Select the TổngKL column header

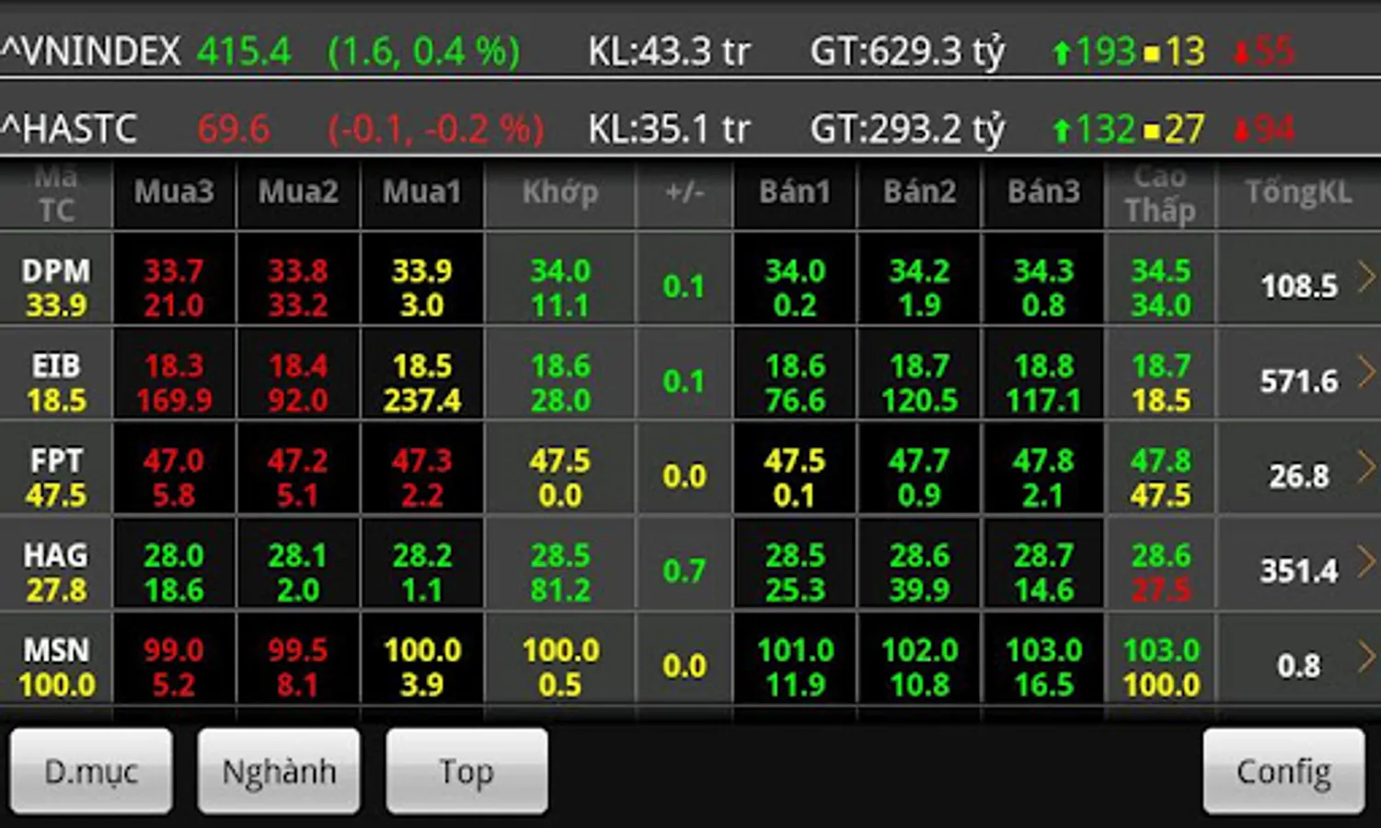1298,193
